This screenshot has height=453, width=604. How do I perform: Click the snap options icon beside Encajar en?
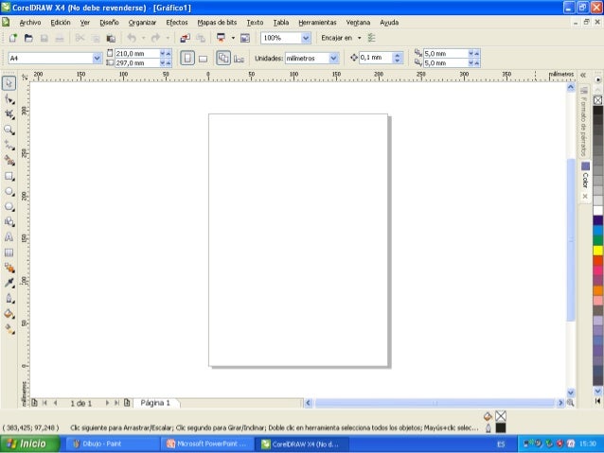pyautogui.click(x=372, y=38)
